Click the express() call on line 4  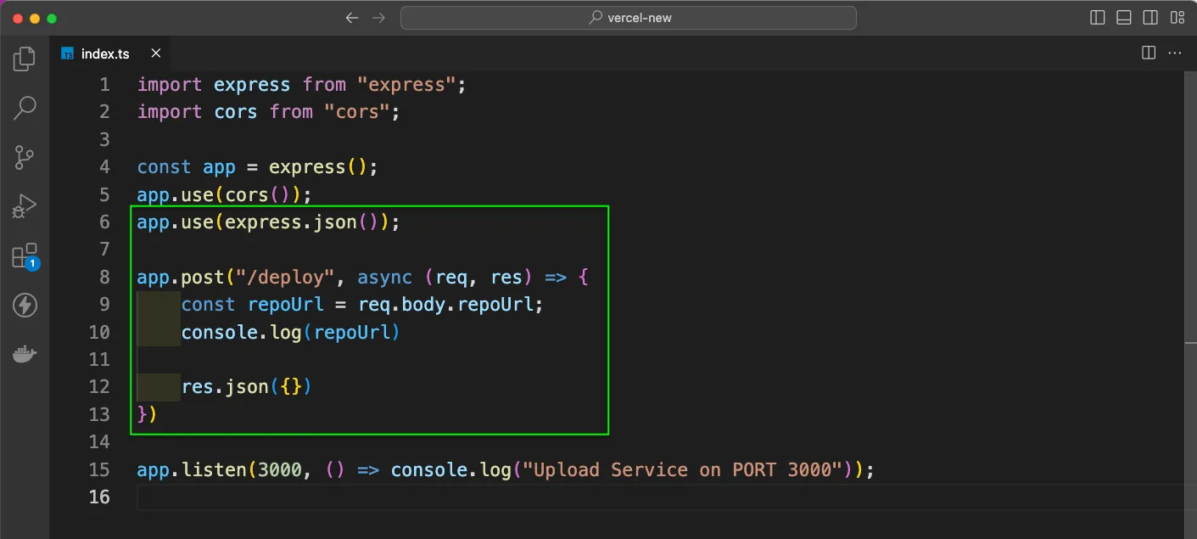click(x=318, y=167)
